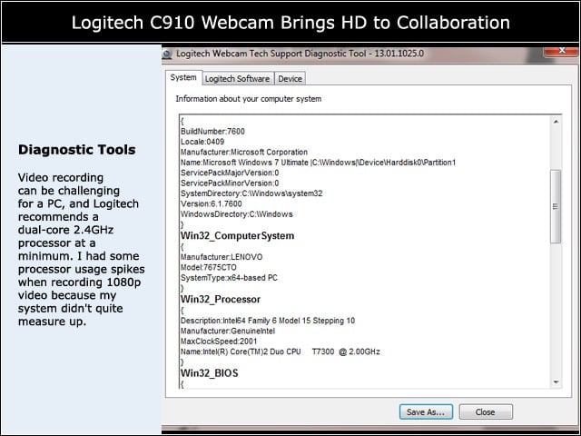
Task: Click the BuildNumber:7600 line
Action: [212, 131]
